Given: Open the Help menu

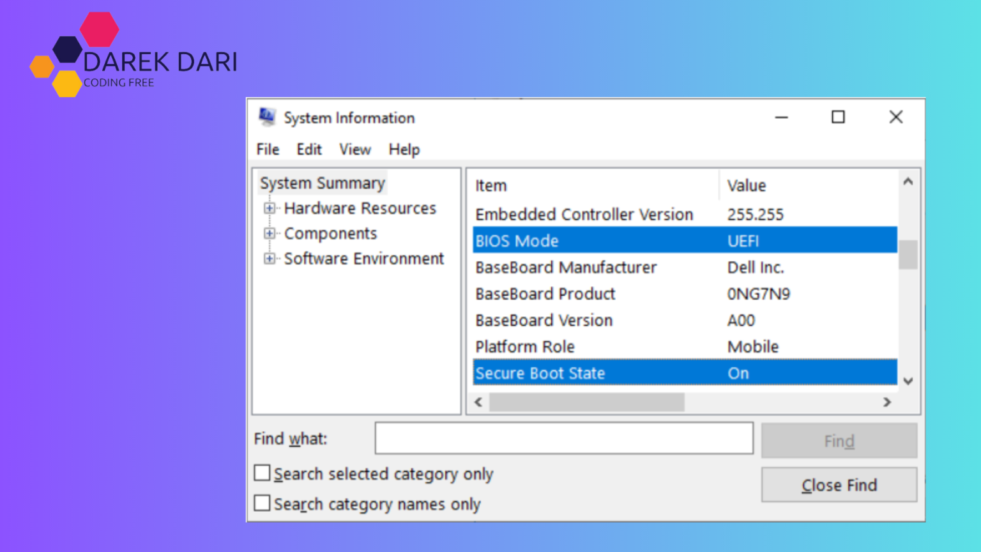Looking at the screenshot, I should (404, 149).
